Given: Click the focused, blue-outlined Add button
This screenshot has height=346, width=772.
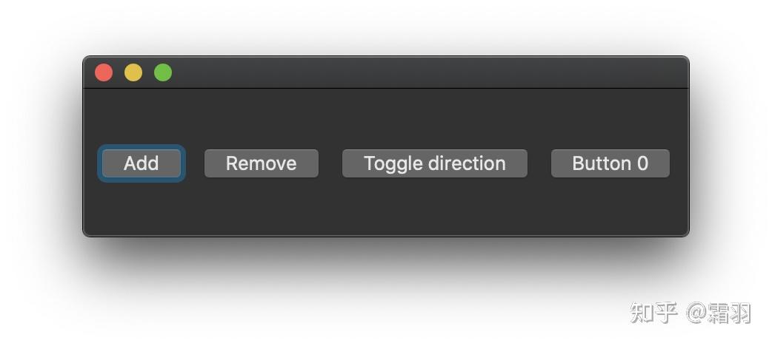Looking at the screenshot, I should [x=141, y=163].
